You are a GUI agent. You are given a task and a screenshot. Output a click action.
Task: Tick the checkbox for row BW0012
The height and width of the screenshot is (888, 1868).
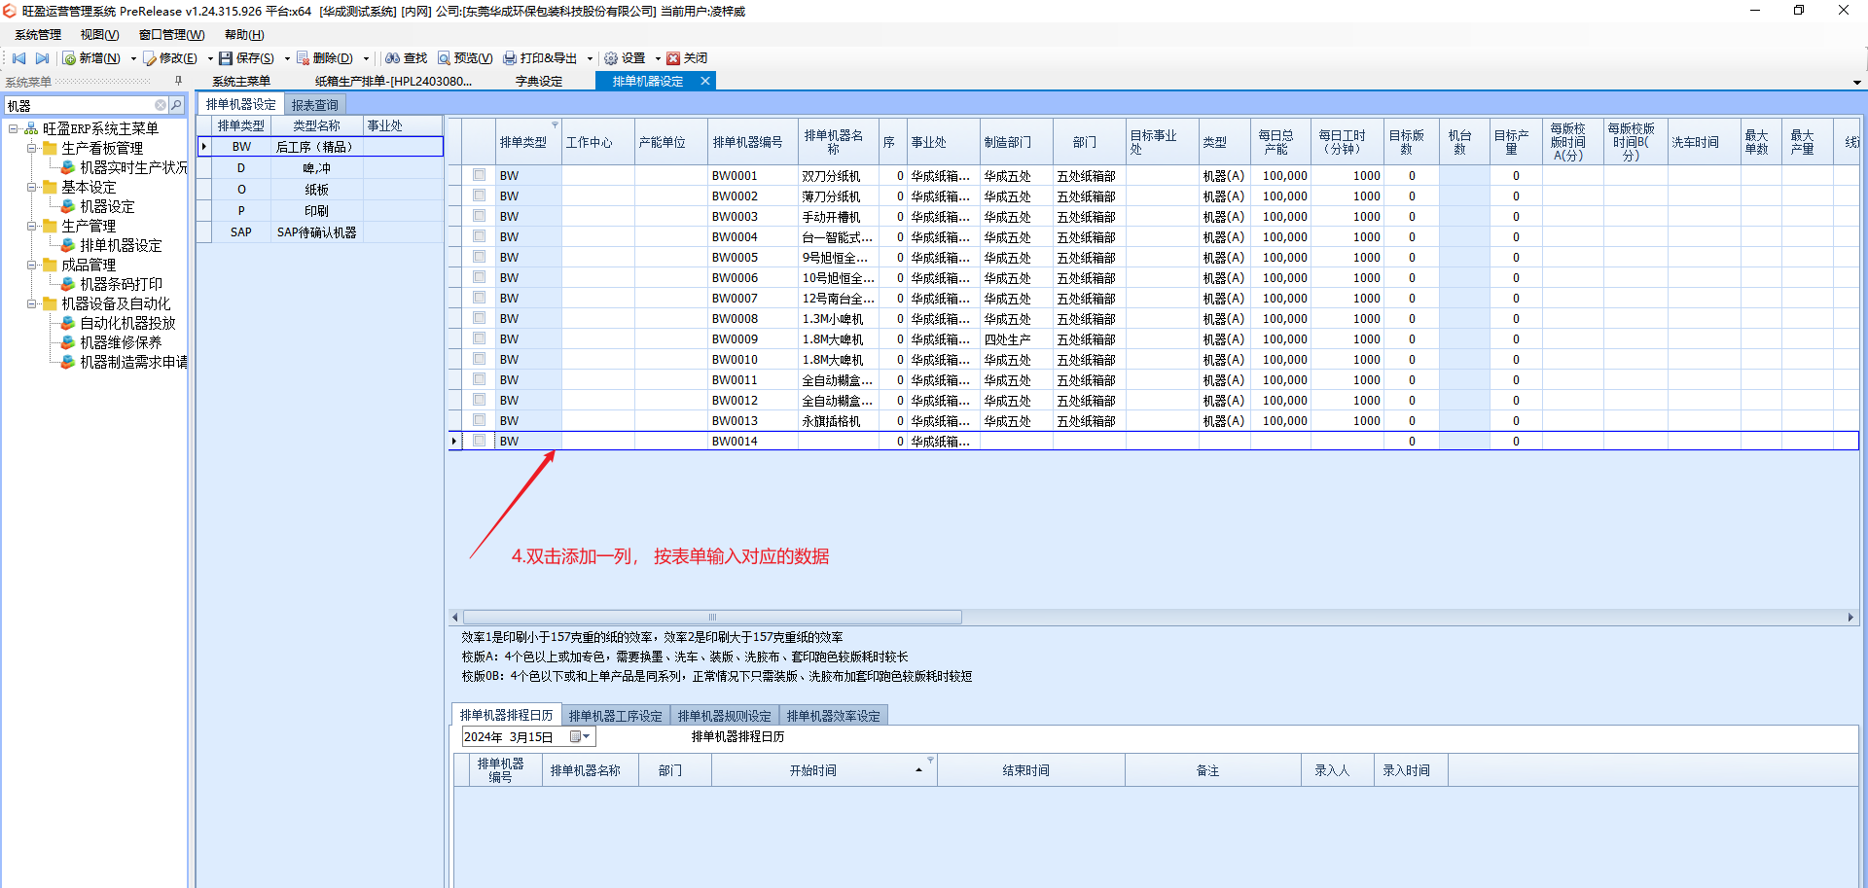click(479, 400)
